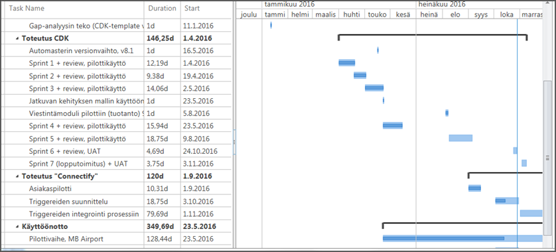The image size is (556, 252).
Task: Collapse the Toteutus CDK summary task
Action: coord(17,38)
